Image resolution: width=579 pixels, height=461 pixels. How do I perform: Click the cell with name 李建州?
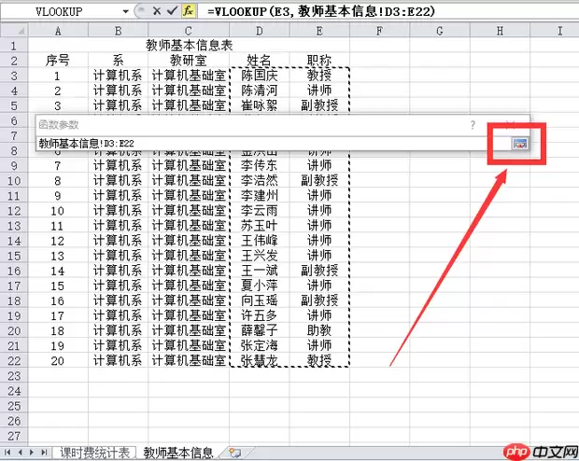point(260,196)
